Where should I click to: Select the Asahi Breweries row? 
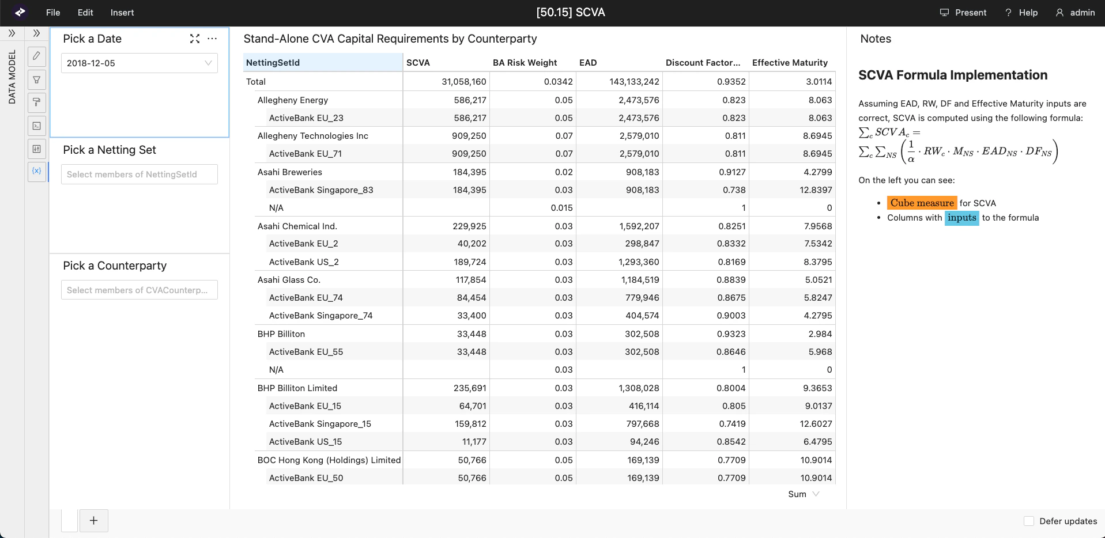pyautogui.click(x=290, y=172)
